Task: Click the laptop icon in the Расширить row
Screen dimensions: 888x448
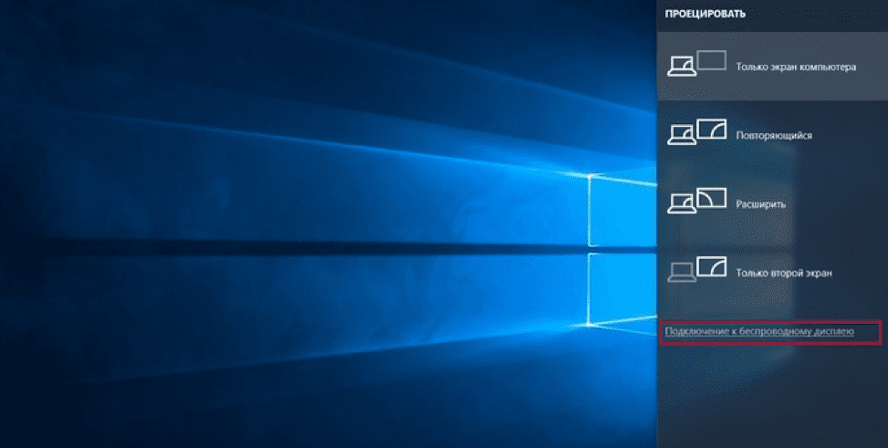Action: 681,202
